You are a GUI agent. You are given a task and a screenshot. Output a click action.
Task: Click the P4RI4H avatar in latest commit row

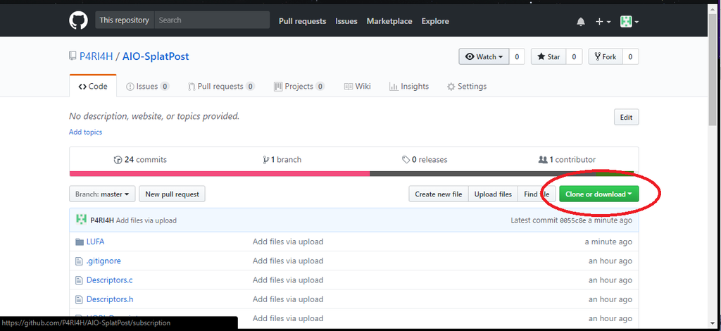tap(82, 220)
